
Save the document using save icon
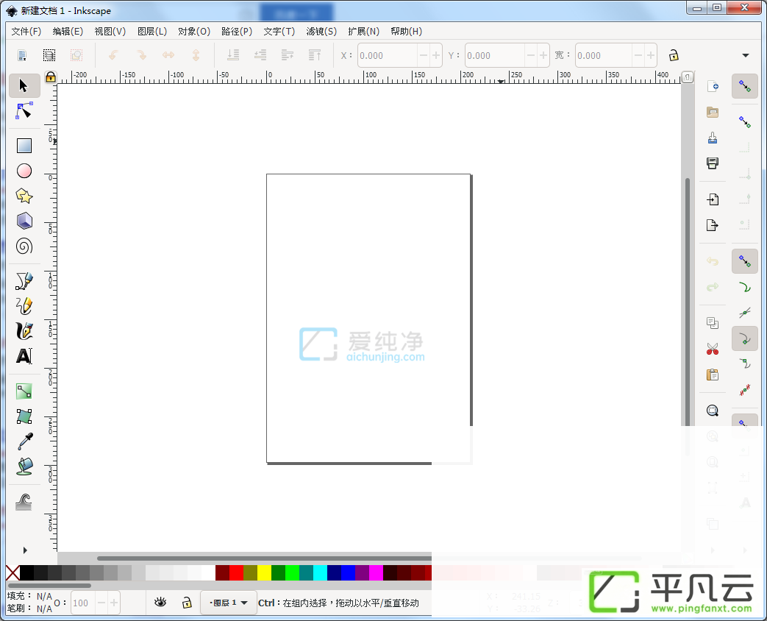[713, 138]
